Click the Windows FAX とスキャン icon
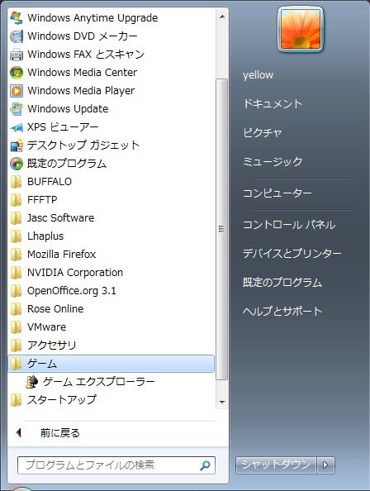The width and height of the screenshot is (370, 491). click(x=17, y=55)
